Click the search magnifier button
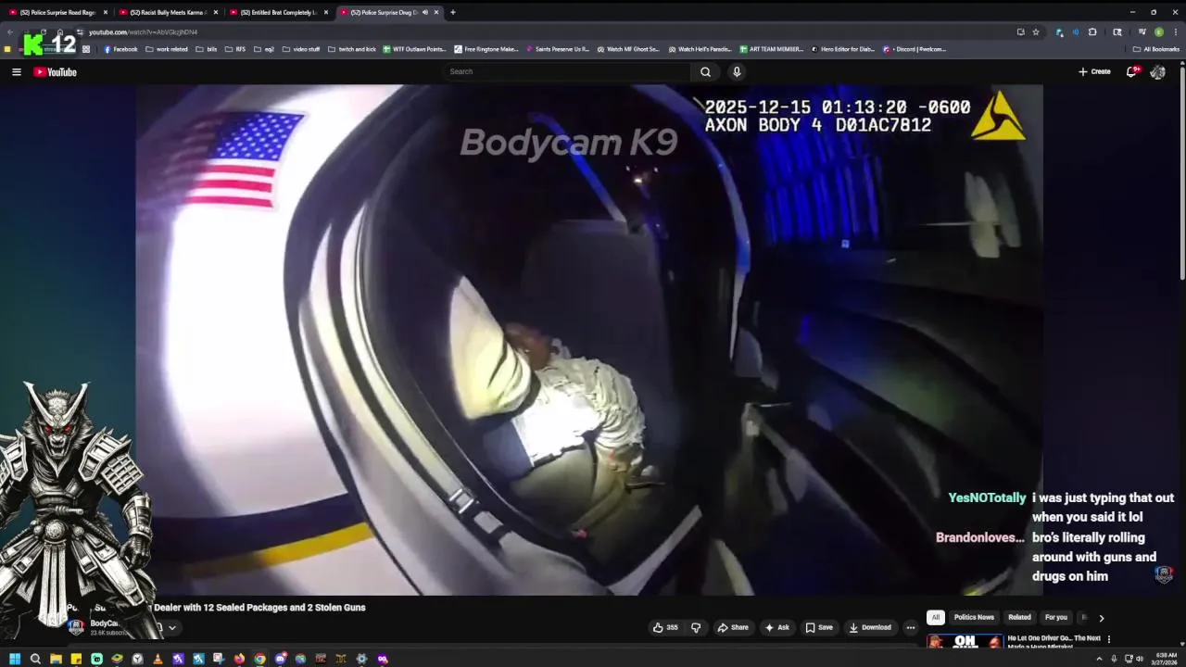This screenshot has width=1186, height=667. coord(705,71)
